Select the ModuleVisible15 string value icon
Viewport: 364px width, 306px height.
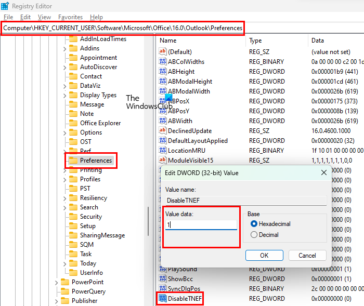[162, 160]
